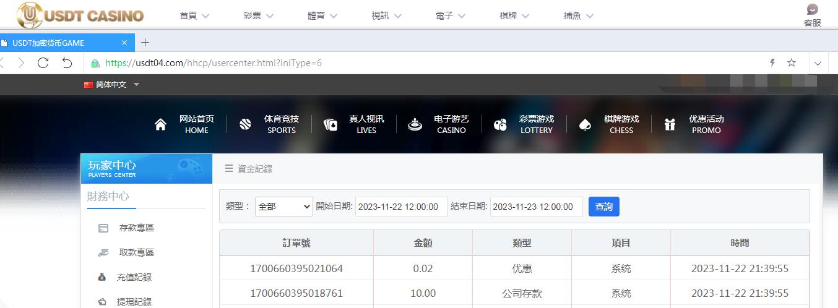Open 充值記錄 in sidebar
The height and width of the screenshot is (308, 838).
134,277
